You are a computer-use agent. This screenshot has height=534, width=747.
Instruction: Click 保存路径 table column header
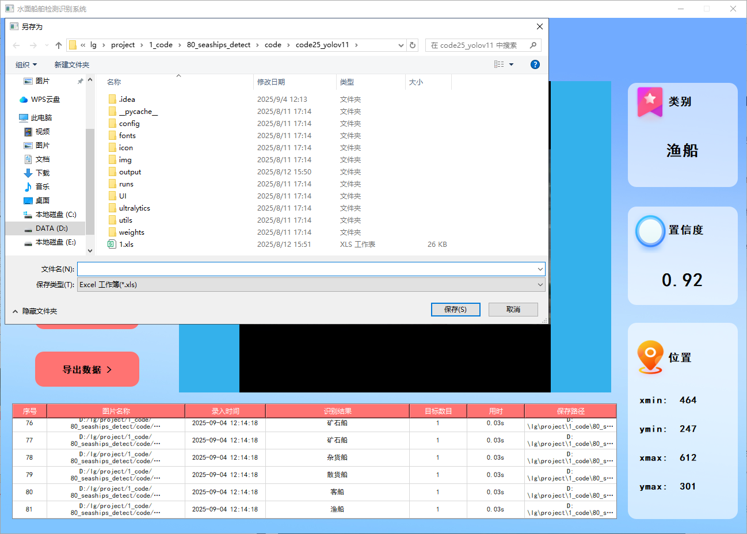click(570, 411)
